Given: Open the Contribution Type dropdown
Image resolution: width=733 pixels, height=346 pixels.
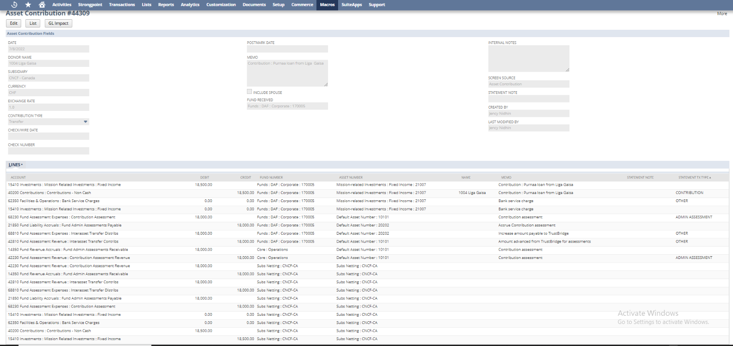Looking at the screenshot, I should [85, 122].
